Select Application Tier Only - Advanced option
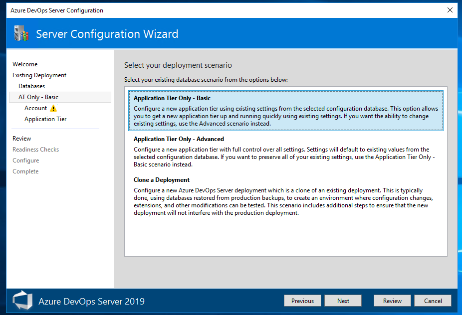 point(285,152)
